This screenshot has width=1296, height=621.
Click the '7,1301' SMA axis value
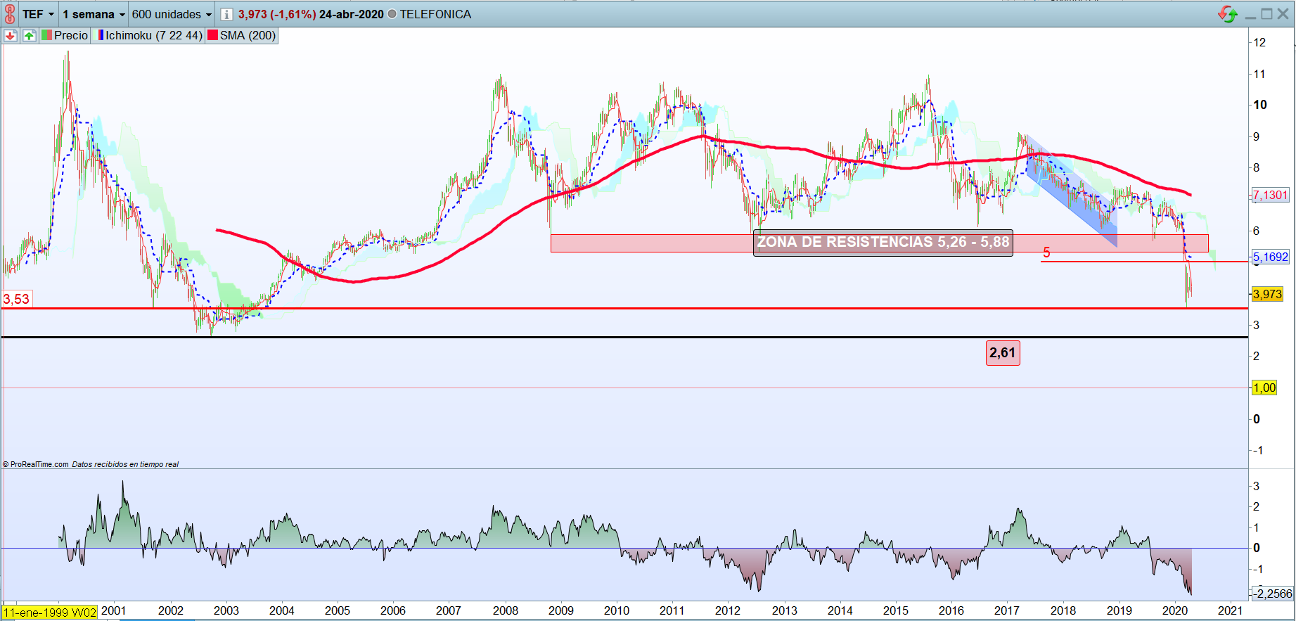coord(1271,195)
